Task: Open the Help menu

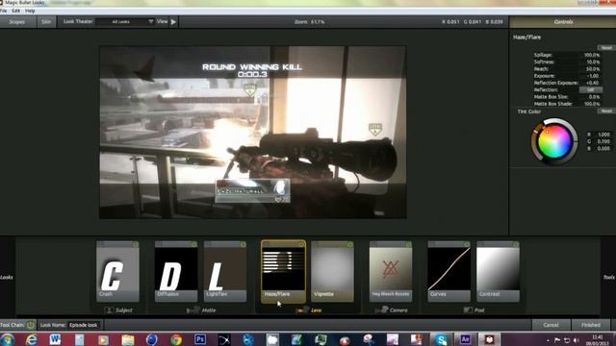Action: [30, 11]
